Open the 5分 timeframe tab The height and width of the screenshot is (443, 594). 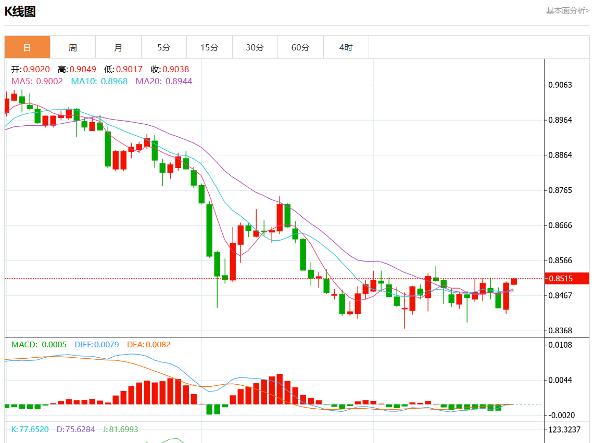pos(163,47)
